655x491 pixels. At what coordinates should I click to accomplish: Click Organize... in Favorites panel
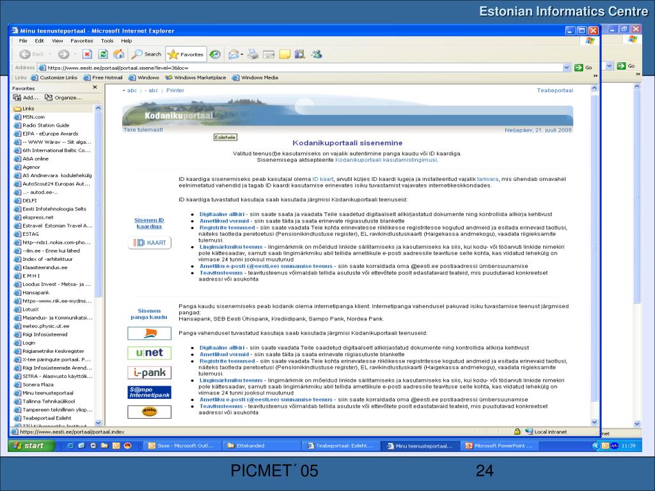pos(63,98)
